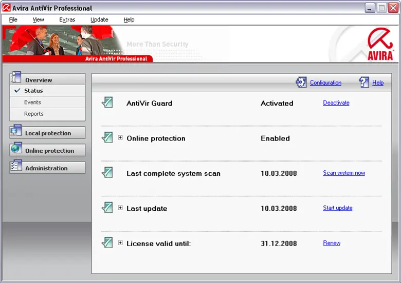Click the Online protection globe icon

coord(16,149)
